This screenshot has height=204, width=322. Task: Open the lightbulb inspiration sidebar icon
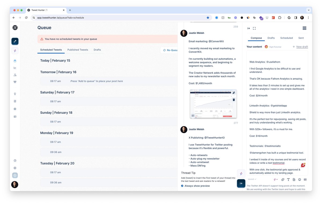tap(15, 94)
